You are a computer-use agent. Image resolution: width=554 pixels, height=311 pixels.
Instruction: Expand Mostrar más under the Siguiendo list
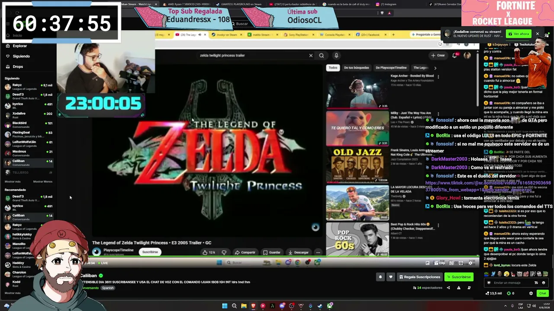(13, 182)
